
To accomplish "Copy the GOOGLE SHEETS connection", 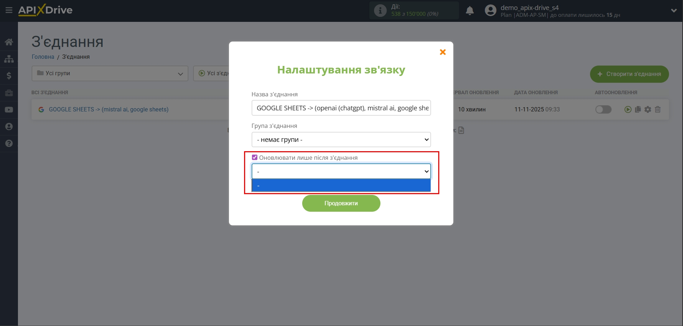I will pyautogui.click(x=638, y=110).
